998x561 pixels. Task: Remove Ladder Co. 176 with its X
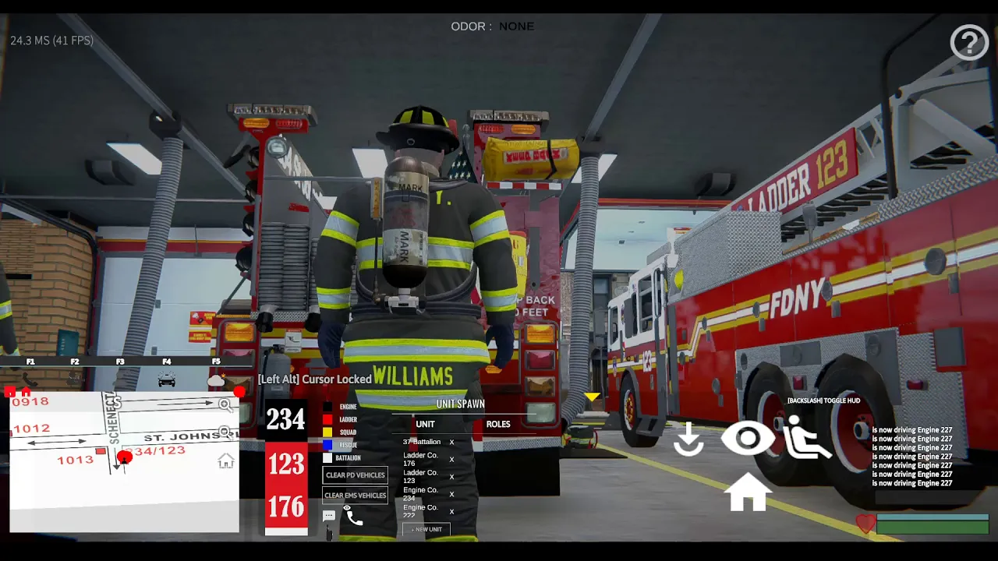pos(451,459)
